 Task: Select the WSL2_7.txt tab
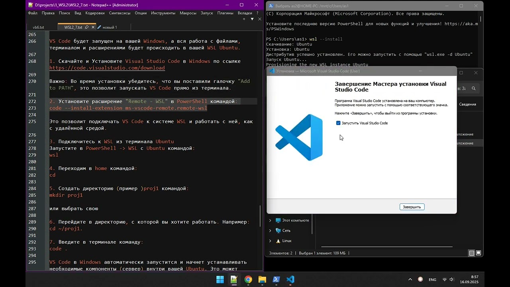[x=73, y=28]
